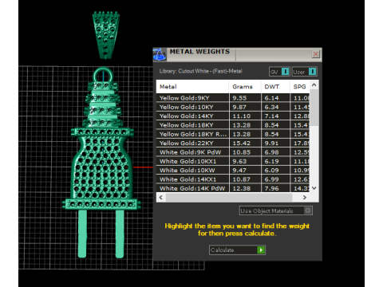
Task: Select the perforated pendant body model
Action: [x=102, y=167]
